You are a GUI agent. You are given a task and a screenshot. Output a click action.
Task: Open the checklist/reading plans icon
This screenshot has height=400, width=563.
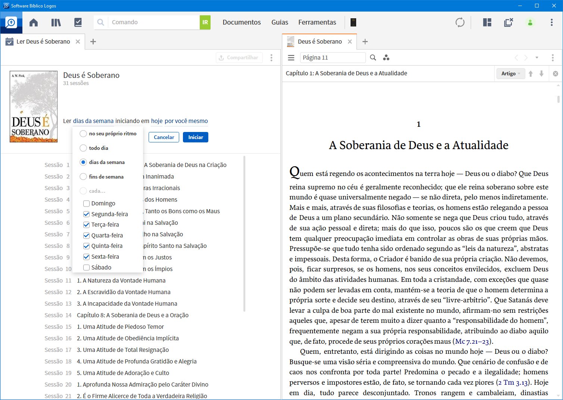click(78, 22)
